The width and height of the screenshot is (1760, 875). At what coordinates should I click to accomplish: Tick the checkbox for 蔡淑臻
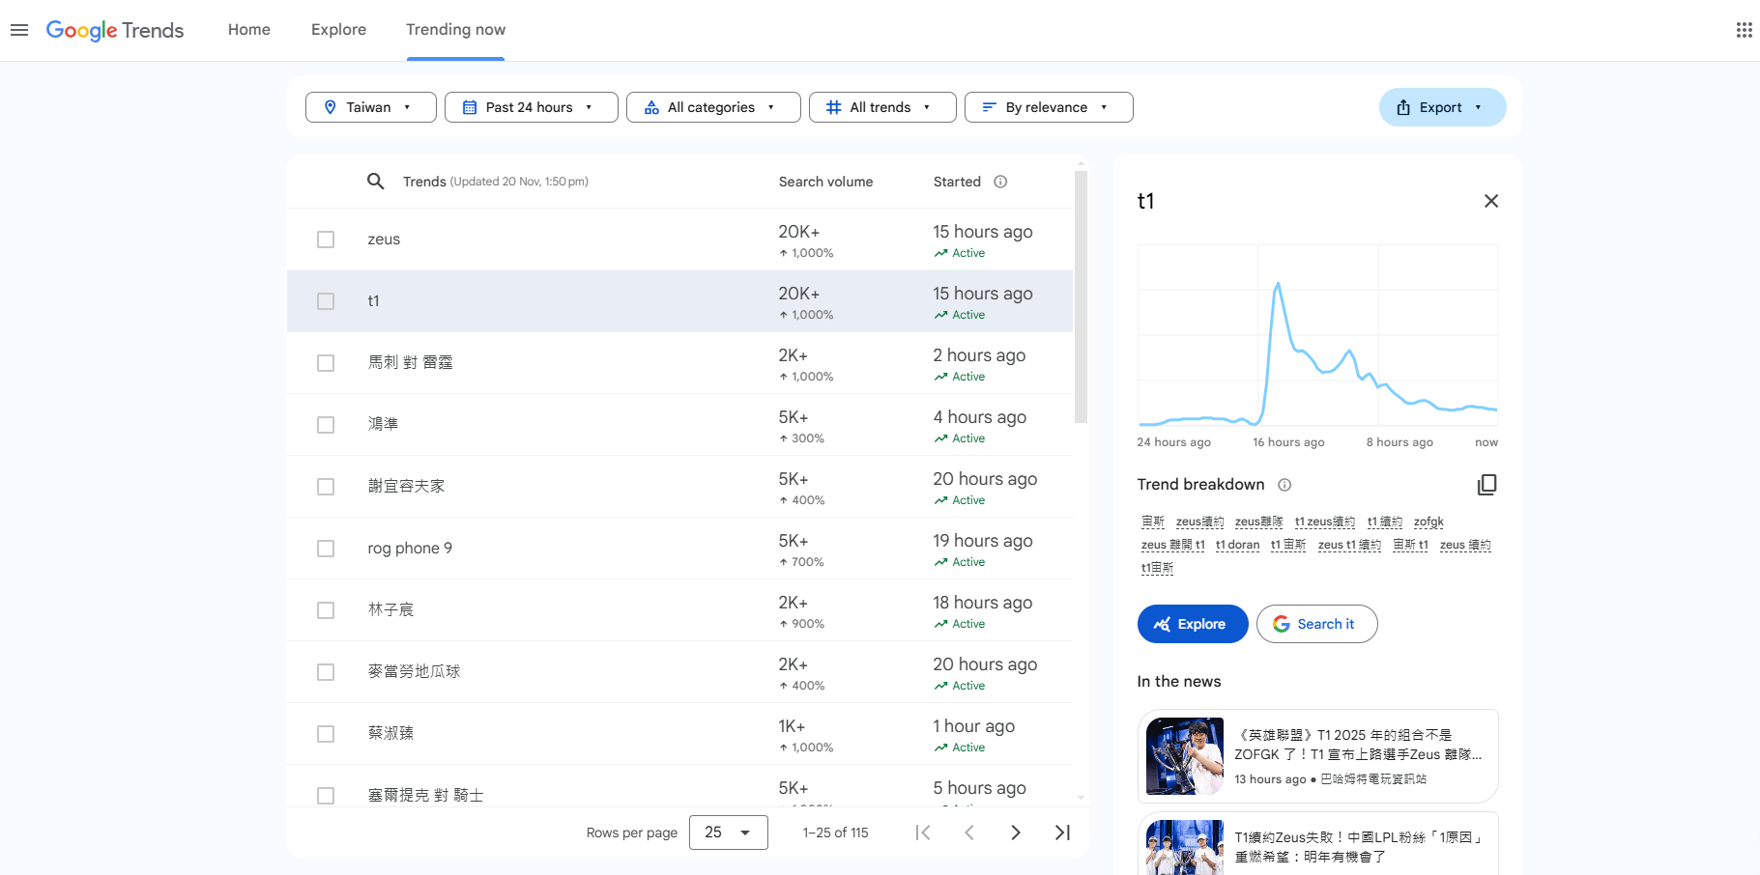click(x=326, y=734)
